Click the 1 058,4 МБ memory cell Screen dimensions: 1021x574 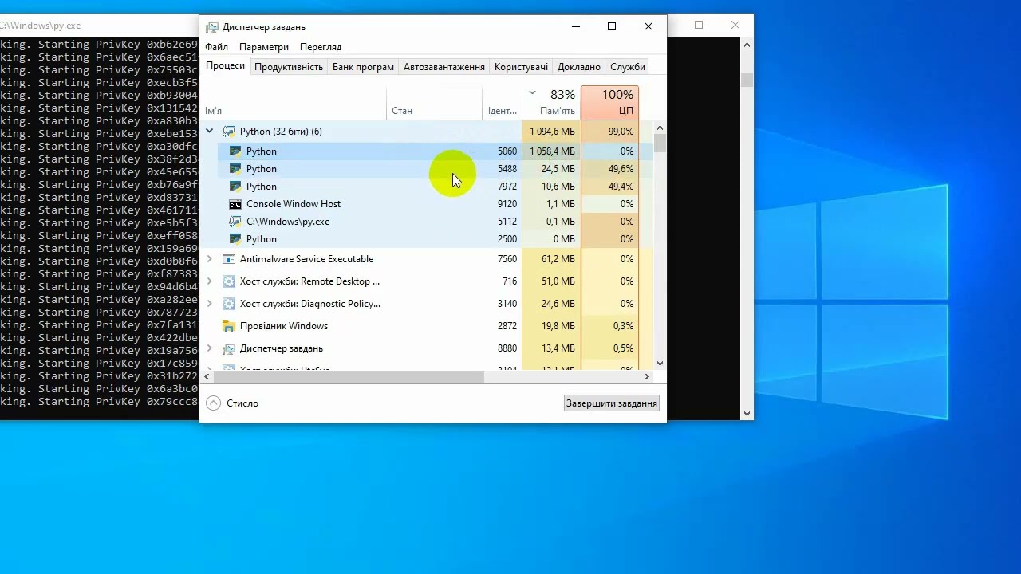pos(552,151)
